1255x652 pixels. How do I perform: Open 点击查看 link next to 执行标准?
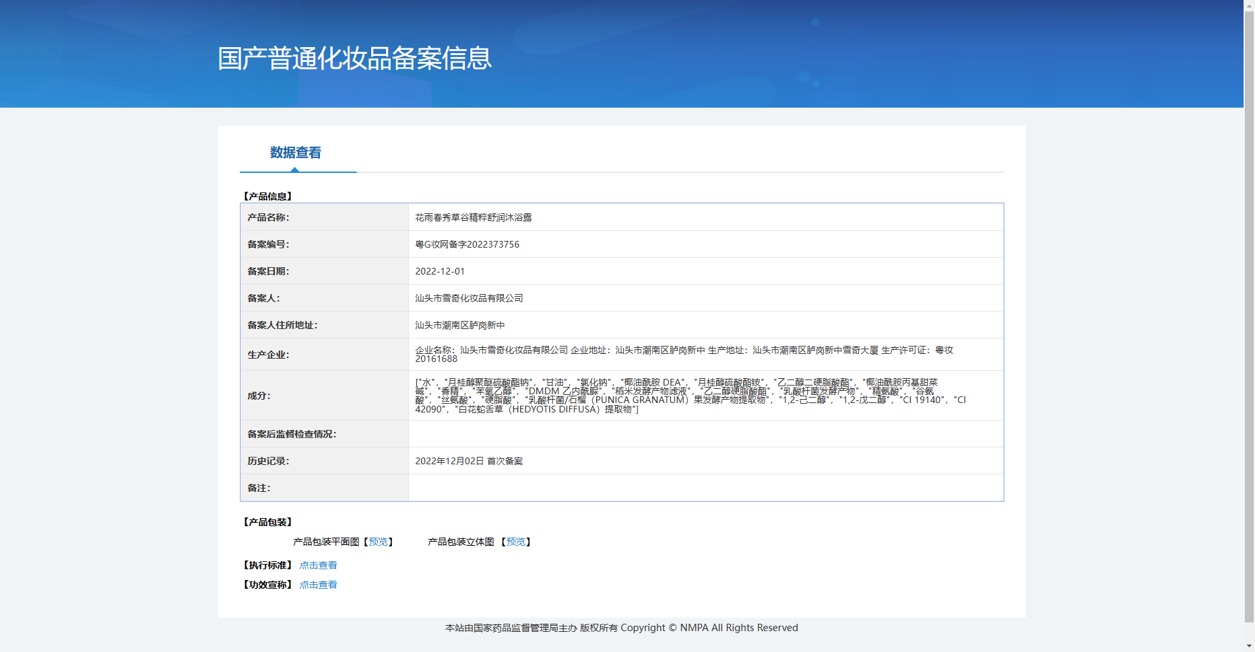click(318, 565)
